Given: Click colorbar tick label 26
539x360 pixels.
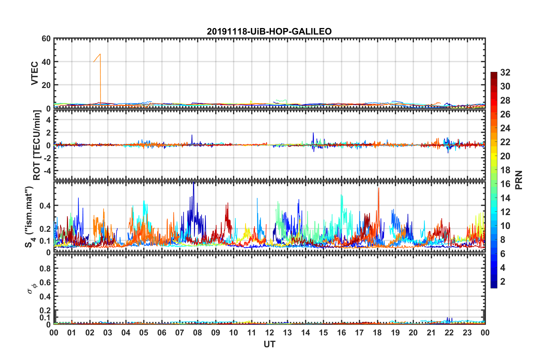Looking at the screenshot, I should [x=505, y=114].
